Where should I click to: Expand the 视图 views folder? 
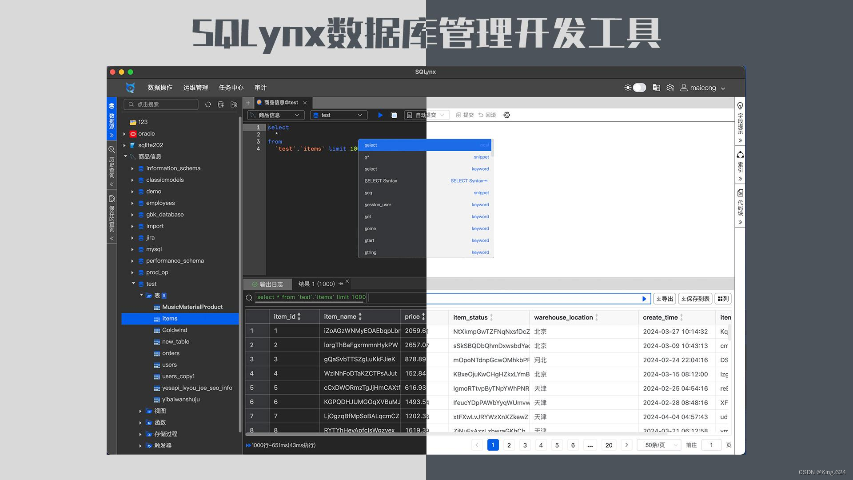[140, 411]
